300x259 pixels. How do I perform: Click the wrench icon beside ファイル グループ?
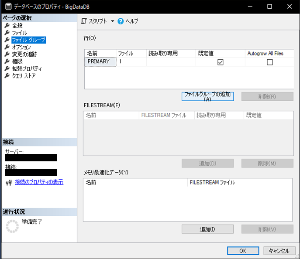point(7,40)
